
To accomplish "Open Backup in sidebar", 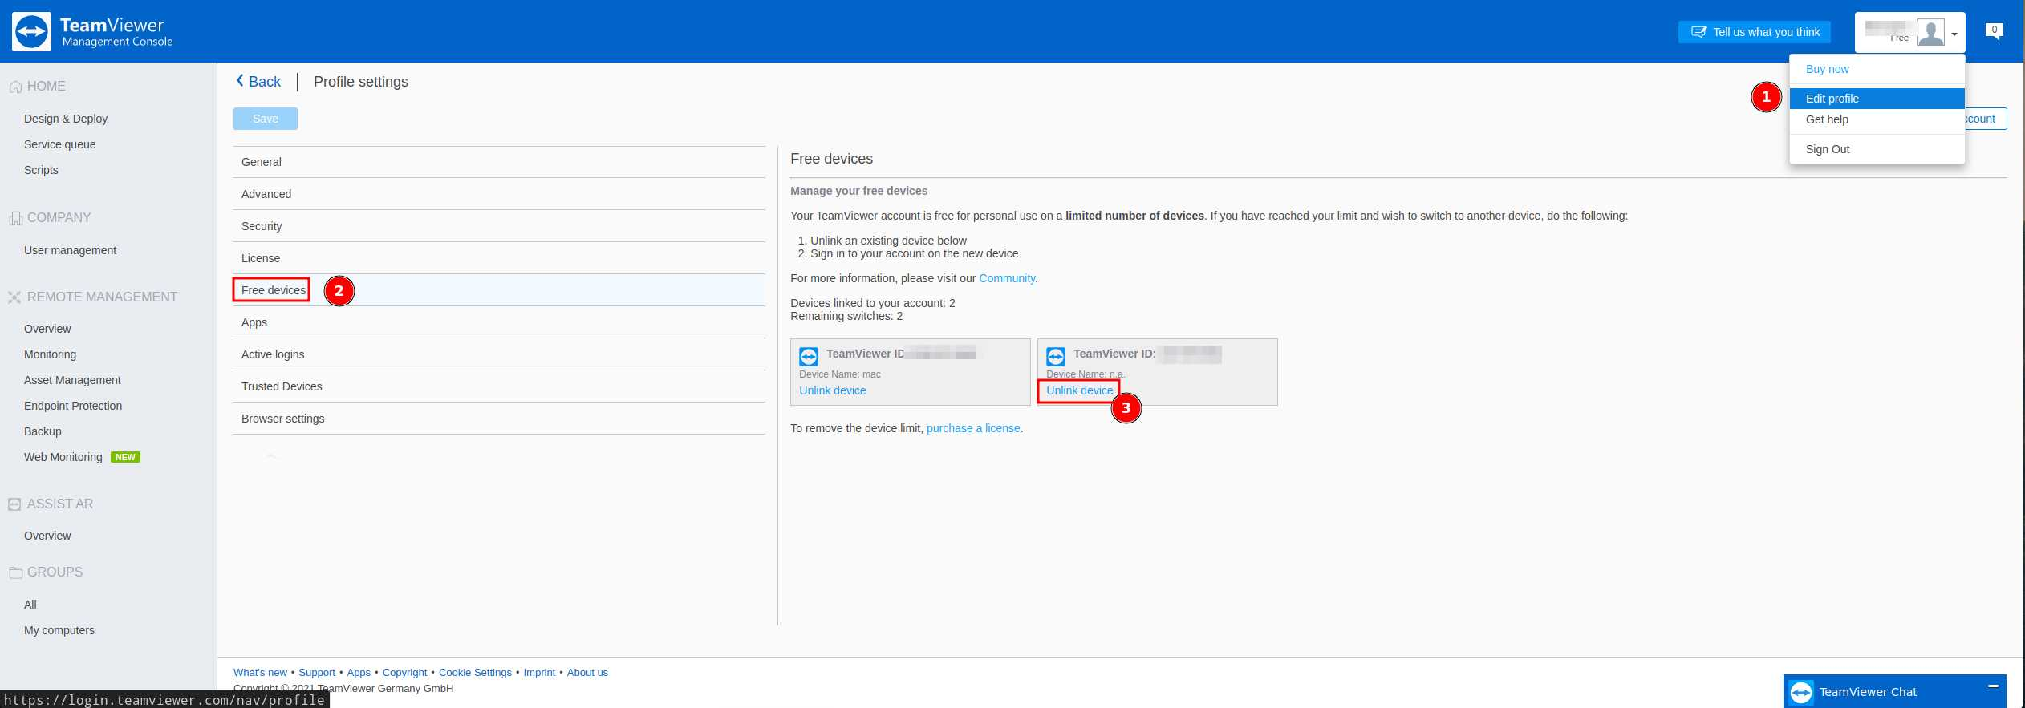I will coord(43,431).
